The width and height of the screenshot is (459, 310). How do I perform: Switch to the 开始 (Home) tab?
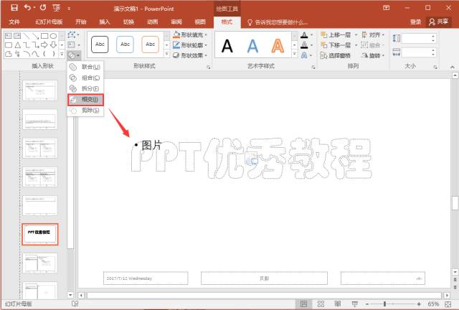click(81, 22)
